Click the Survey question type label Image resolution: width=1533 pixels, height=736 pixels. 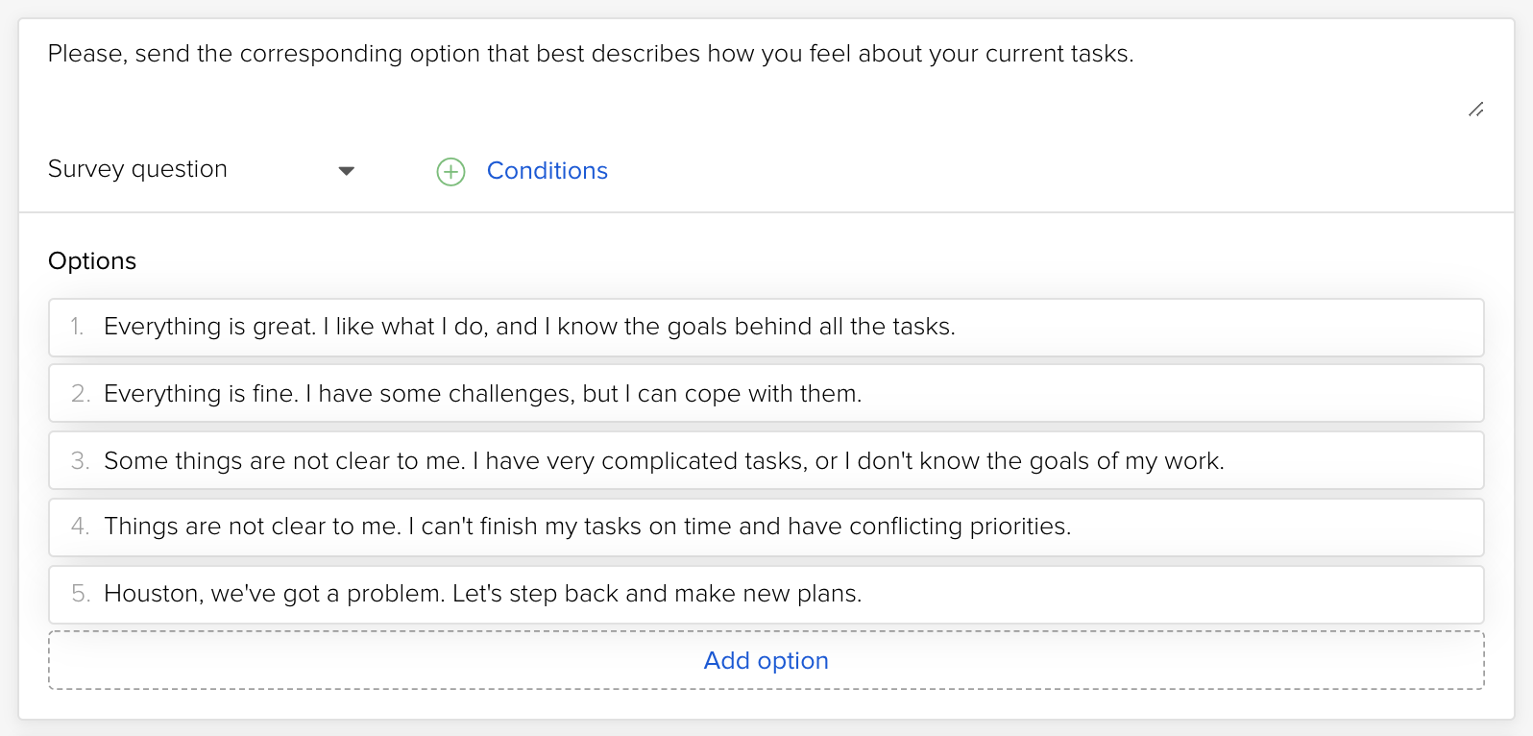[x=137, y=169]
